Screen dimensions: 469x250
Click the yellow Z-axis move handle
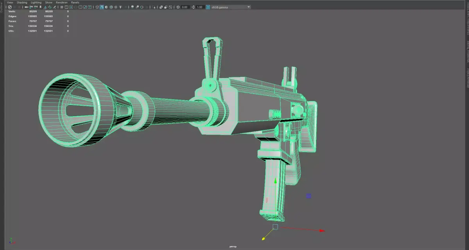(x=264, y=238)
